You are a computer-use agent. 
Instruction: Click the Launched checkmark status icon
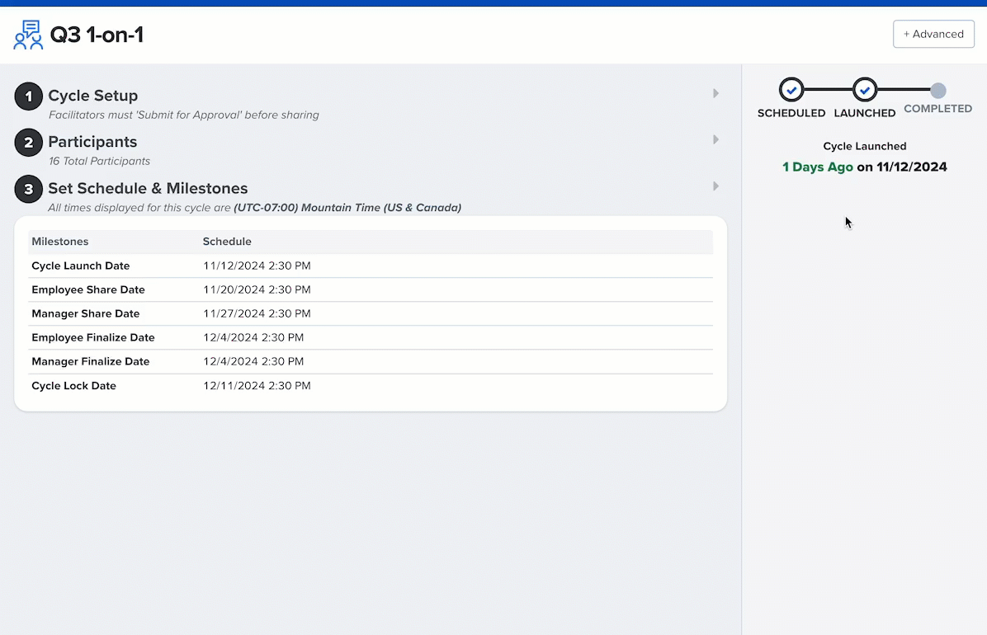865,89
